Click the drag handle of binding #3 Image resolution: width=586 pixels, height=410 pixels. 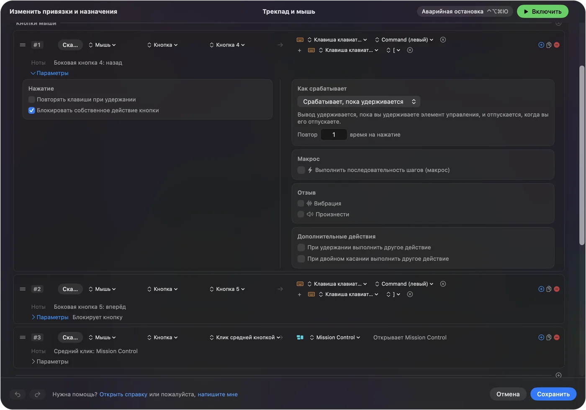point(23,337)
